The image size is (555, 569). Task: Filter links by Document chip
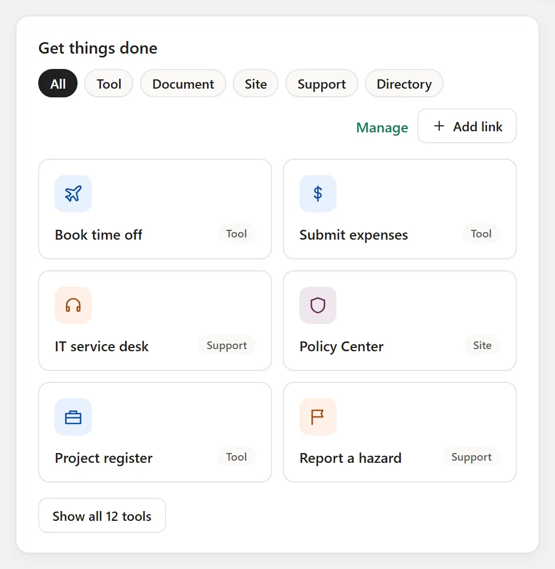point(183,84)
